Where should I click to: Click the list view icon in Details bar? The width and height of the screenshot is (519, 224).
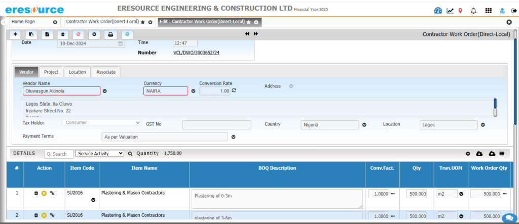coord(502,154)
